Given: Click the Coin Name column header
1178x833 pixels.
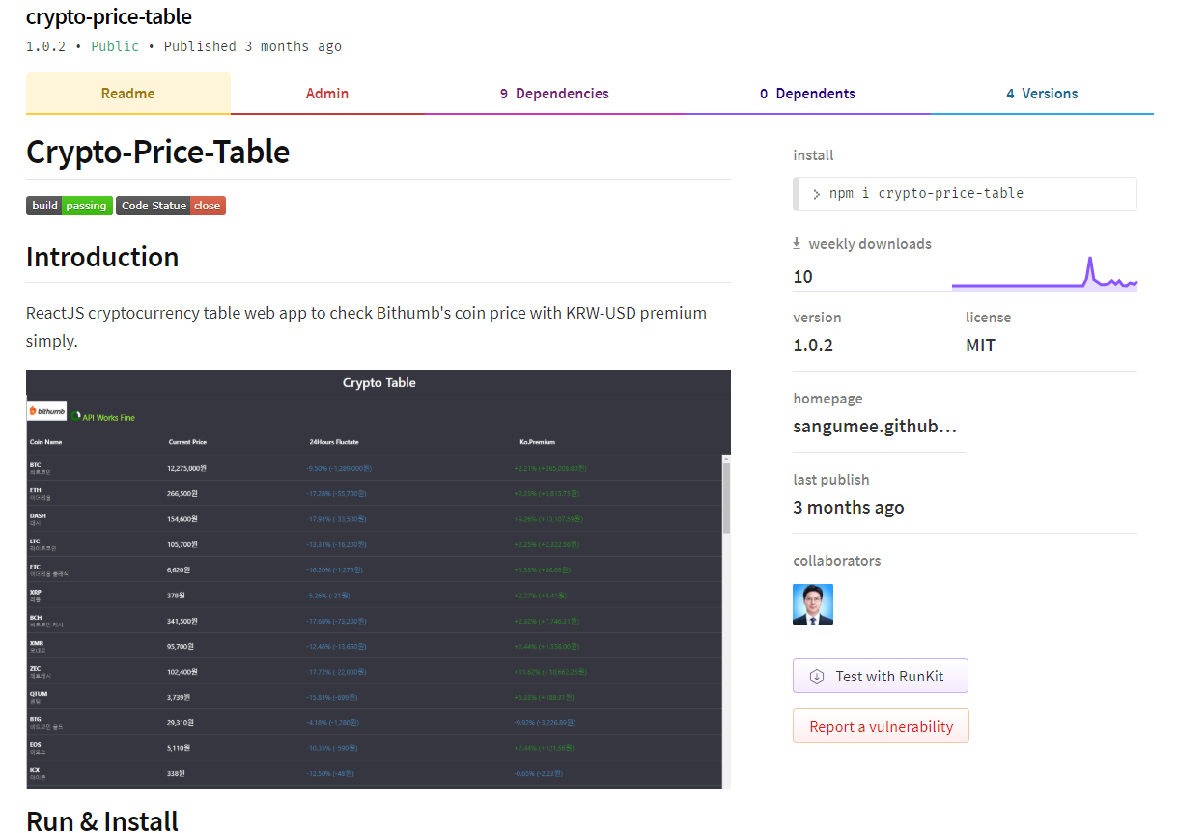Looking at the screenshot, I should coord(45,442).
